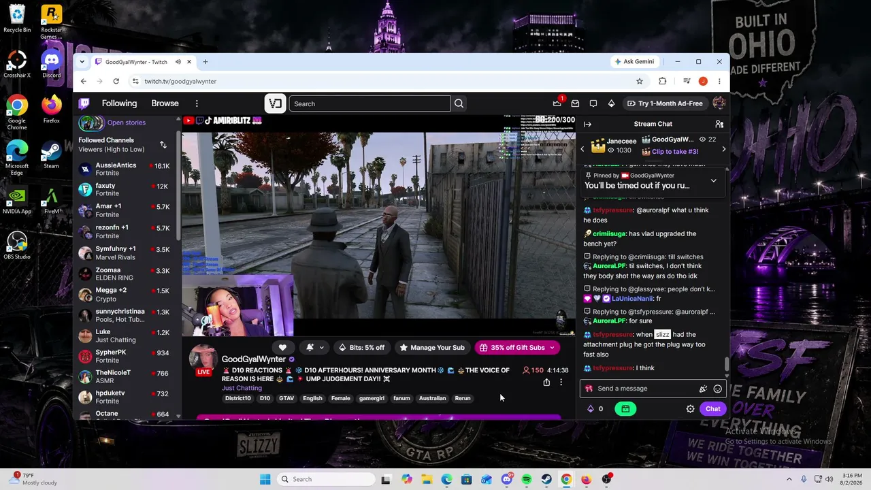Send message with the Chat button
871x490 pixels.
pyautogui.click(x=712, y=409)
